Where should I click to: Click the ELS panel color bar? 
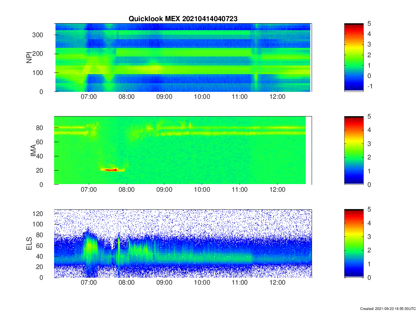point(354,243)
